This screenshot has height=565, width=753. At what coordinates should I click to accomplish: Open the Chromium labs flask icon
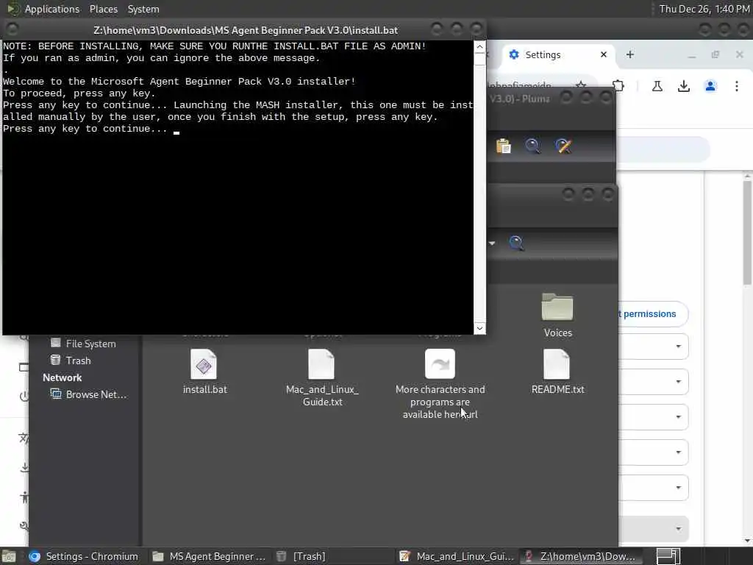[x=657, y=86]
